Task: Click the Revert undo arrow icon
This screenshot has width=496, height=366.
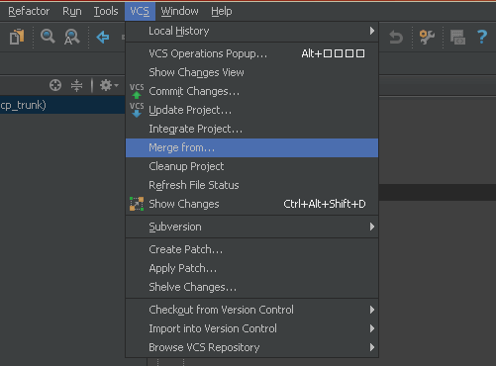Action: (396, 37)
